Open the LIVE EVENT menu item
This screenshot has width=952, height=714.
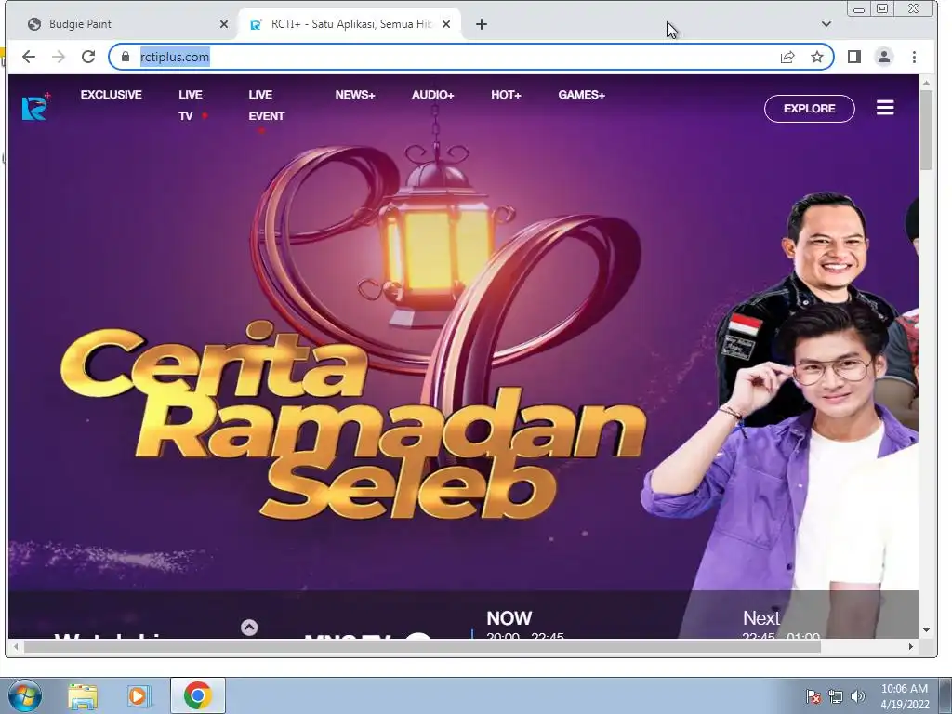[x=266, y=105]
